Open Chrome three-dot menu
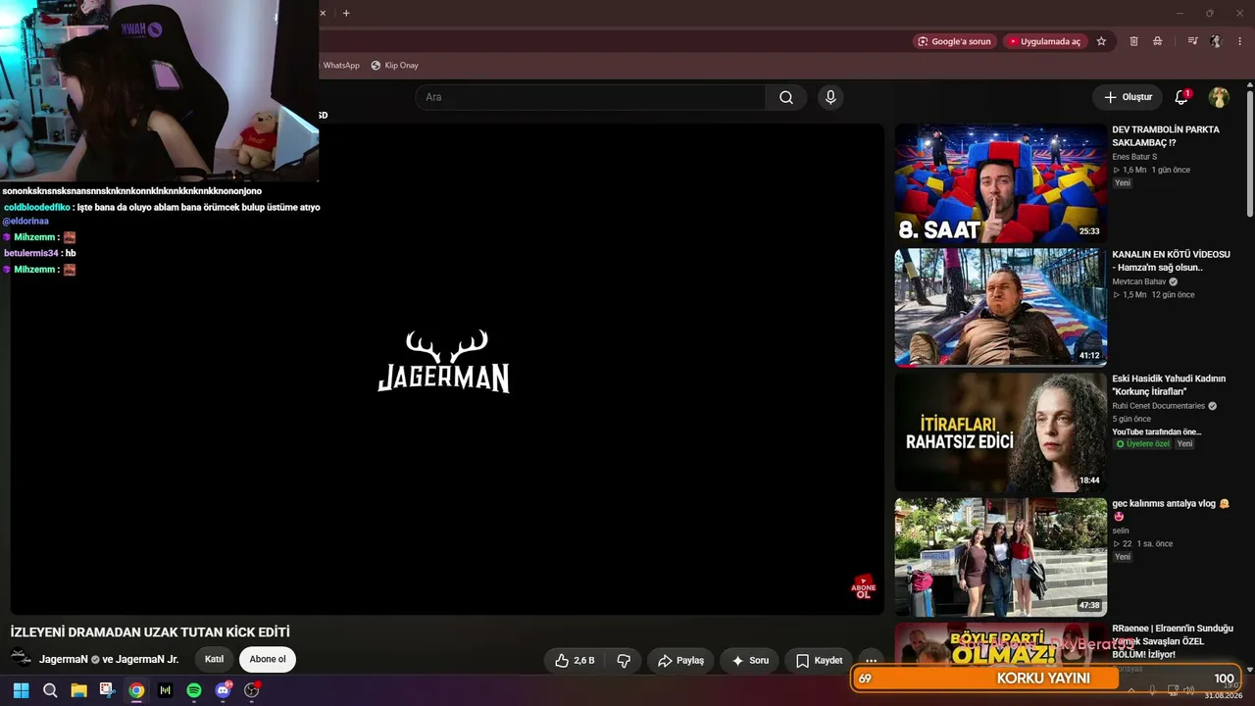Screen dimensions: 1255x706 click(1240, 41)
